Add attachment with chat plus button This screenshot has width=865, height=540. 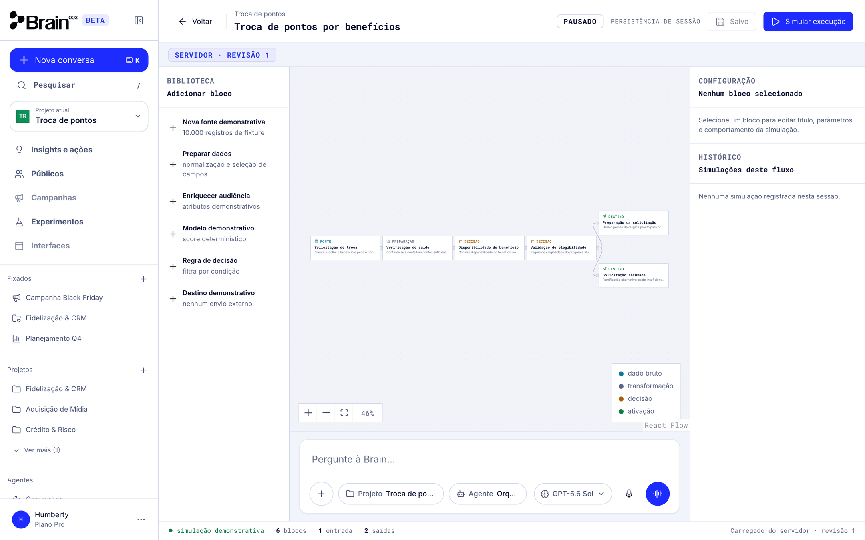tap(321, 494)
